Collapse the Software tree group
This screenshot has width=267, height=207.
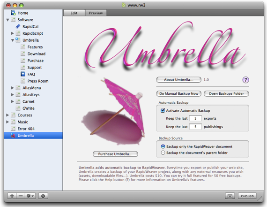(7, 20)
